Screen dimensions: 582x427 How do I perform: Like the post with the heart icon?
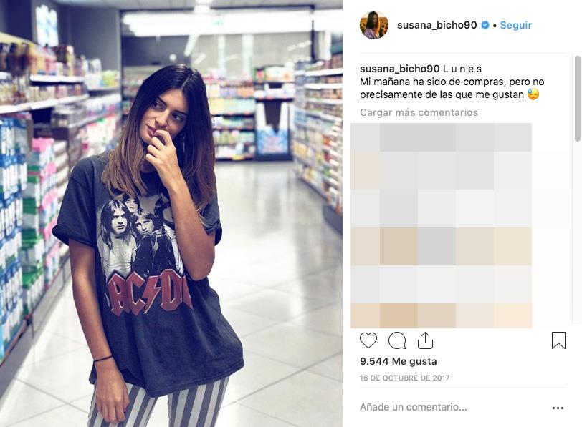coord(368,340)
